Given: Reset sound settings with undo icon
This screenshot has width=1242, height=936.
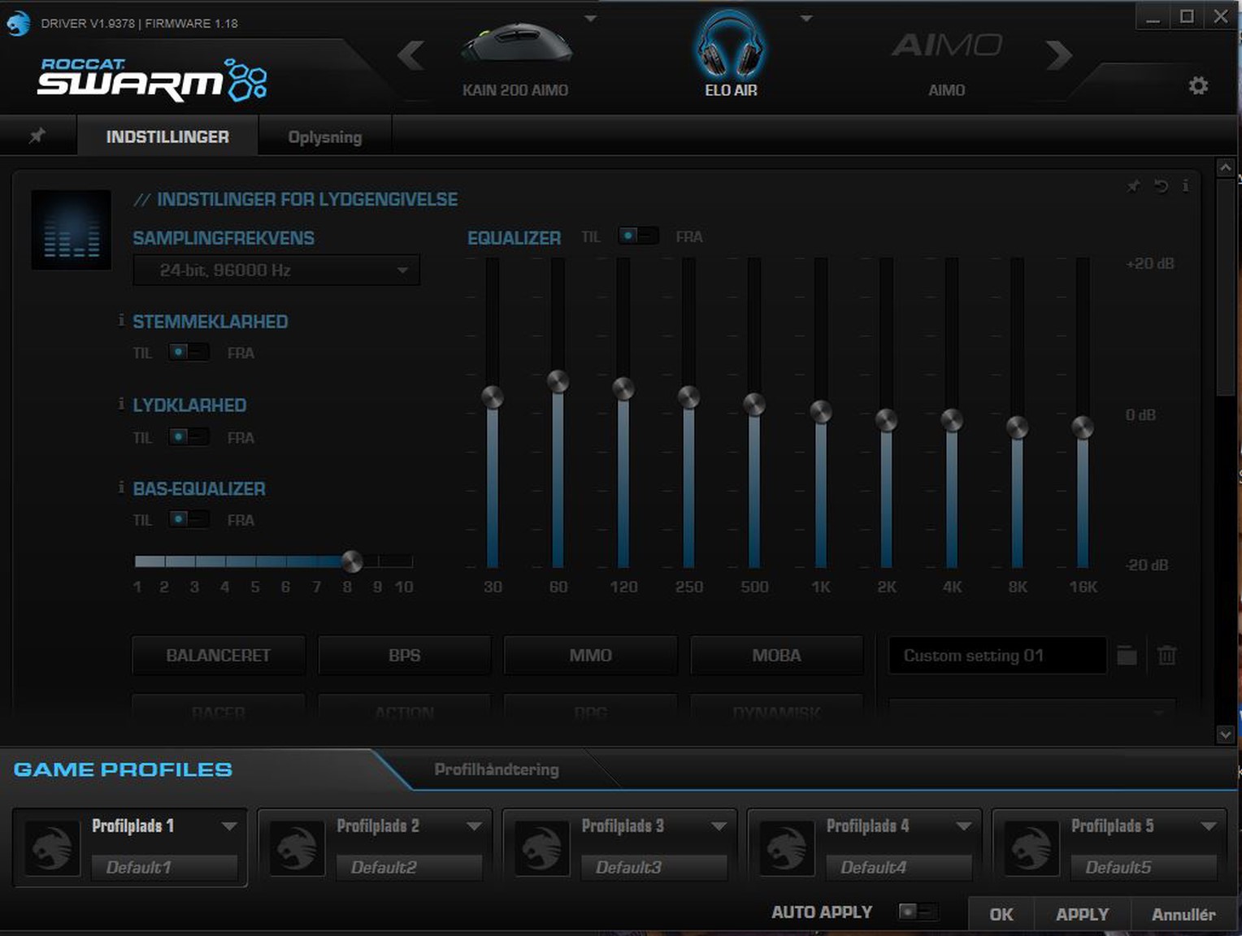Looking at the screenshot, I should click(x=1161, y=186).
